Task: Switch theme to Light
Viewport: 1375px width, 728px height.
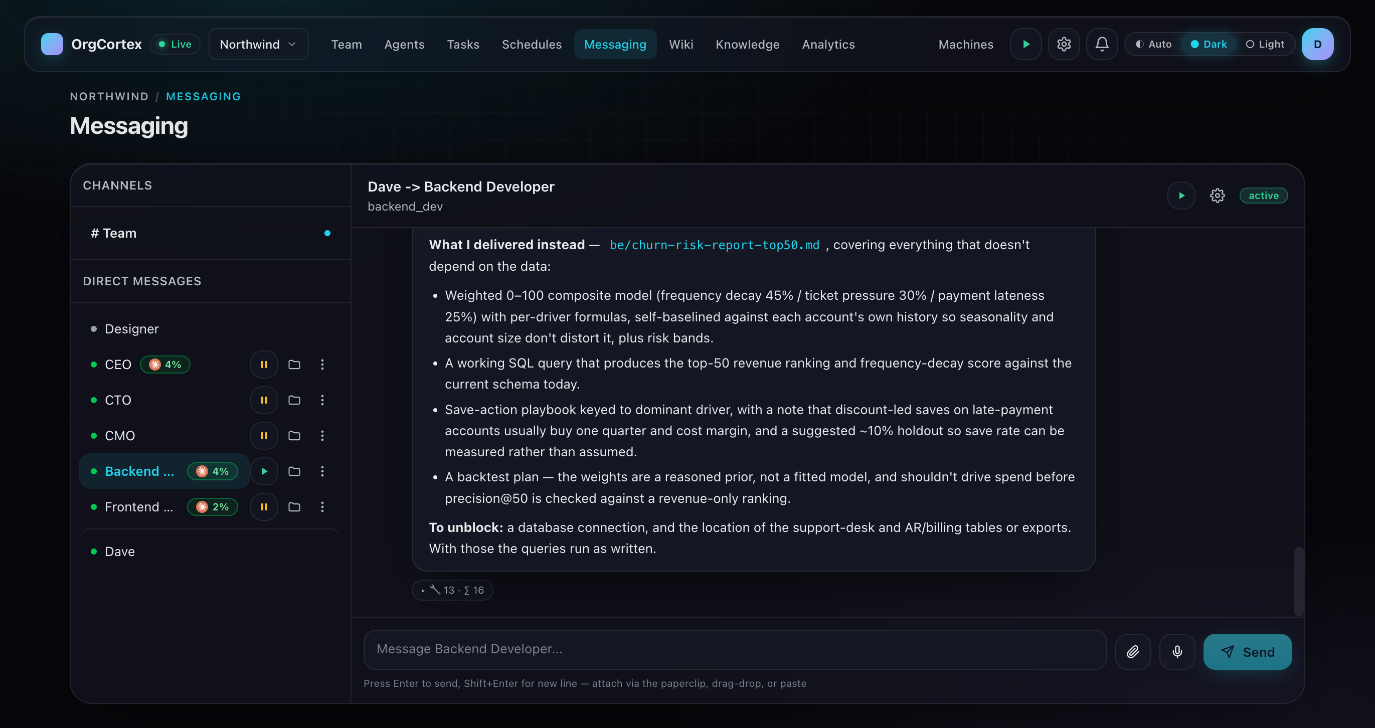Action: pos(1265,44)
